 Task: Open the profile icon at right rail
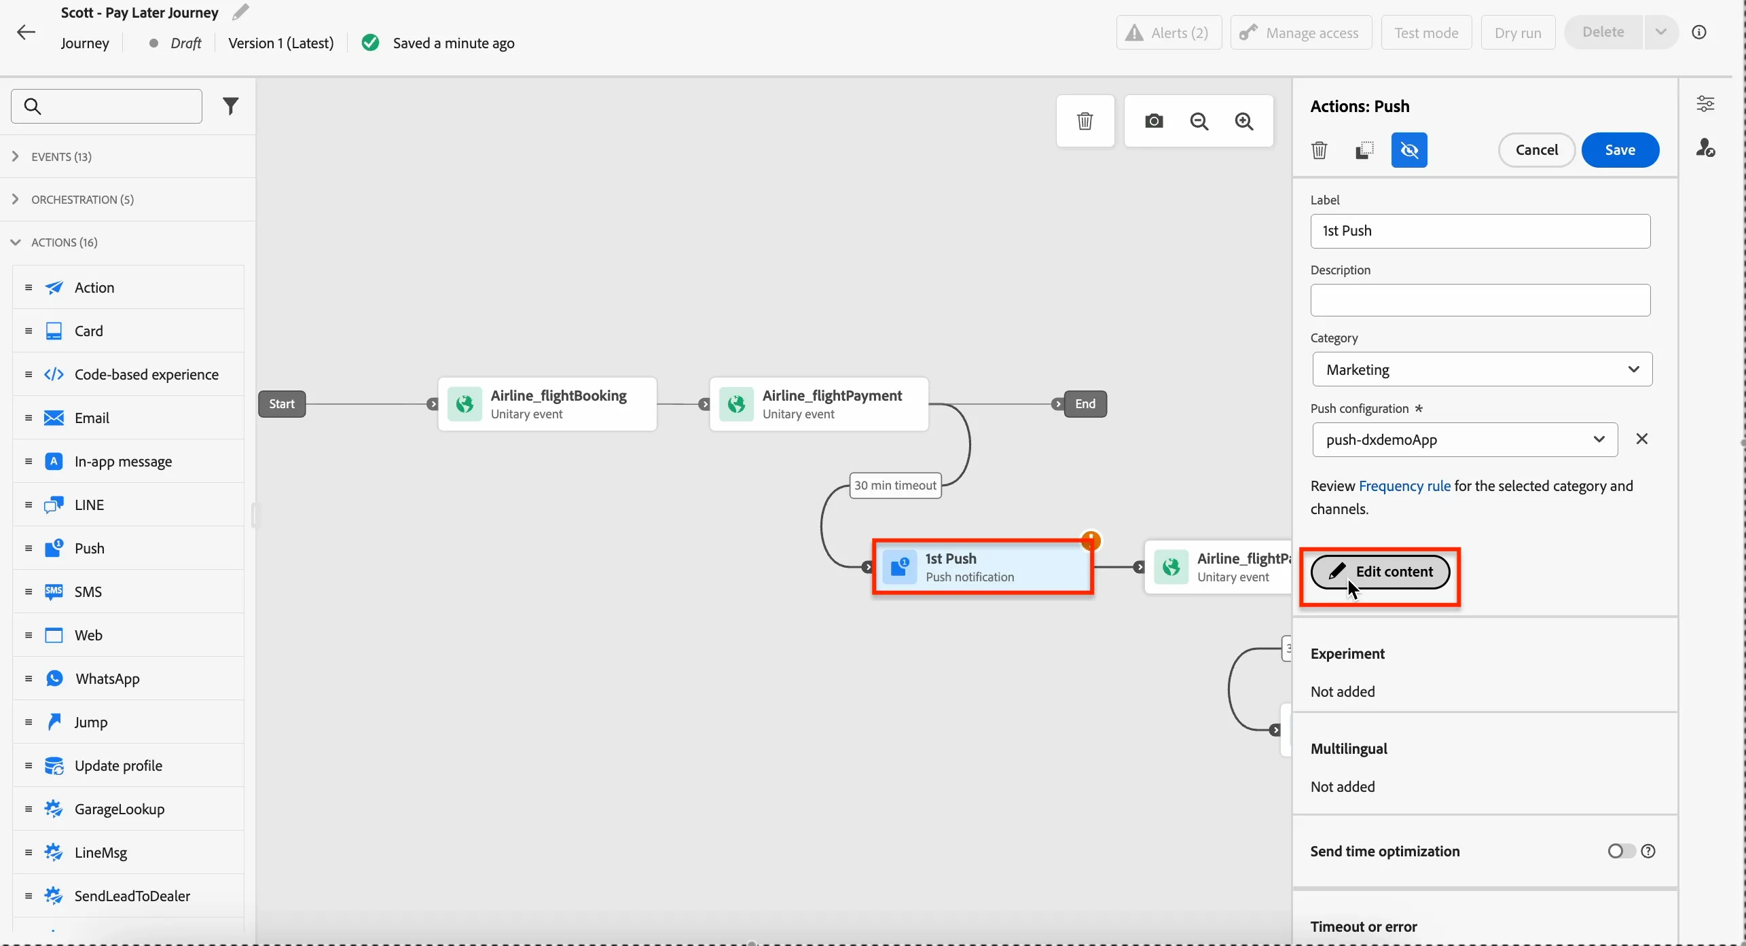(1705, 147)
